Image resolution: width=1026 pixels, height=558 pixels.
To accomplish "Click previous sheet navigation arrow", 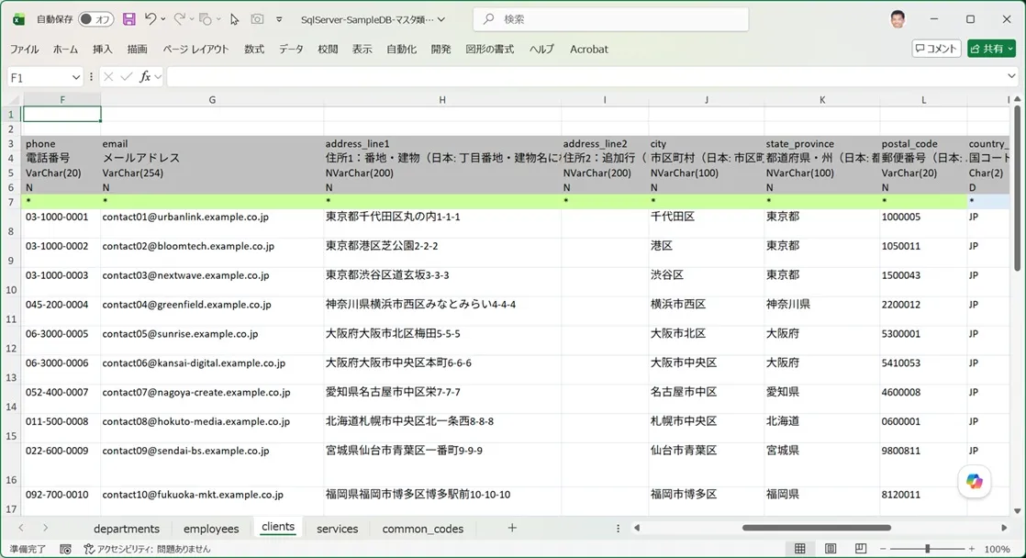I will pos(21,528).
